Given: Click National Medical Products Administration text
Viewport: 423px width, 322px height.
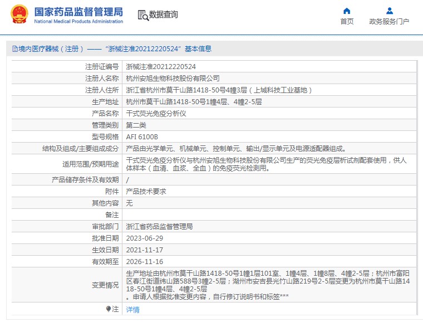Looking at the screenshot, I should [78, 21].
